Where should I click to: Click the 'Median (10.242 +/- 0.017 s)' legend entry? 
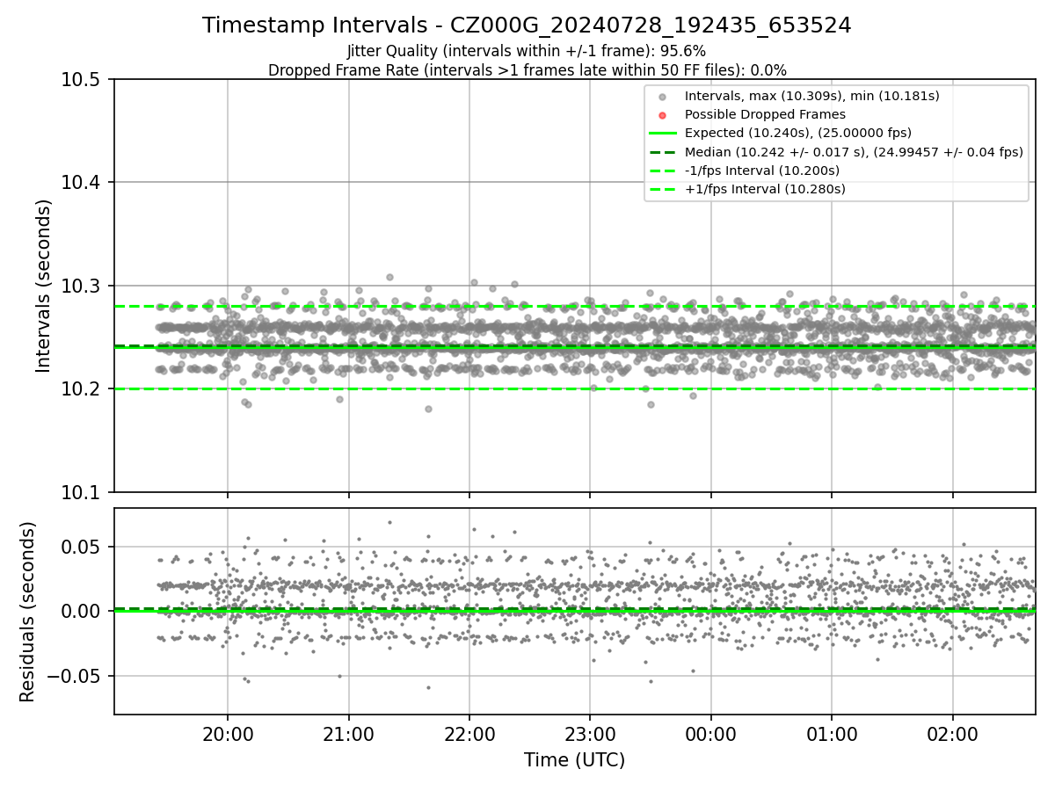854,152
